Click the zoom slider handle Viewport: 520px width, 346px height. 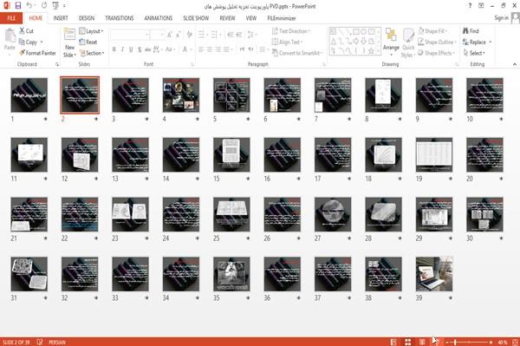[455, 342]
